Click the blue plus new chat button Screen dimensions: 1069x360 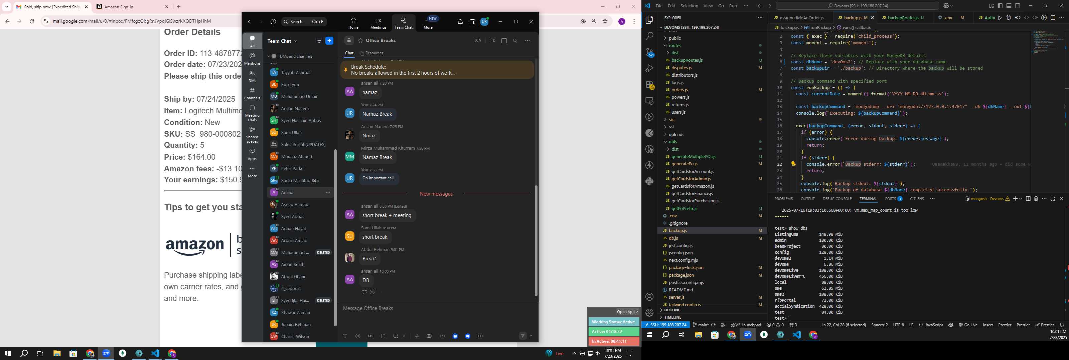pyautogui.click(x=329, y=41)
